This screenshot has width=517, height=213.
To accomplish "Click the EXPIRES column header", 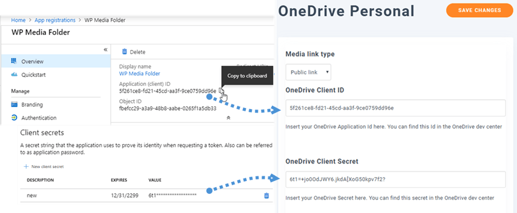I will [119, 180].
